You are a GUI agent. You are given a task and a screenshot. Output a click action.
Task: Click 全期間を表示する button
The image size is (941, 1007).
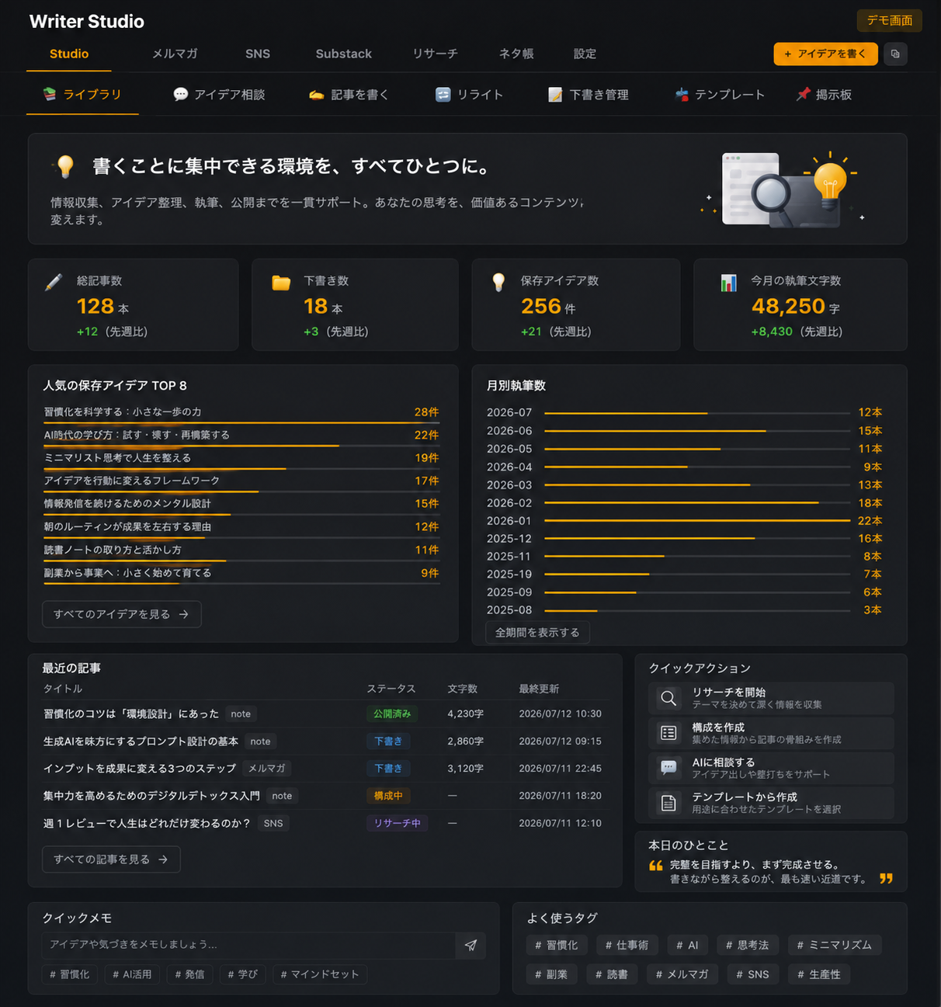pyautogui.click(x=537, y=632)
